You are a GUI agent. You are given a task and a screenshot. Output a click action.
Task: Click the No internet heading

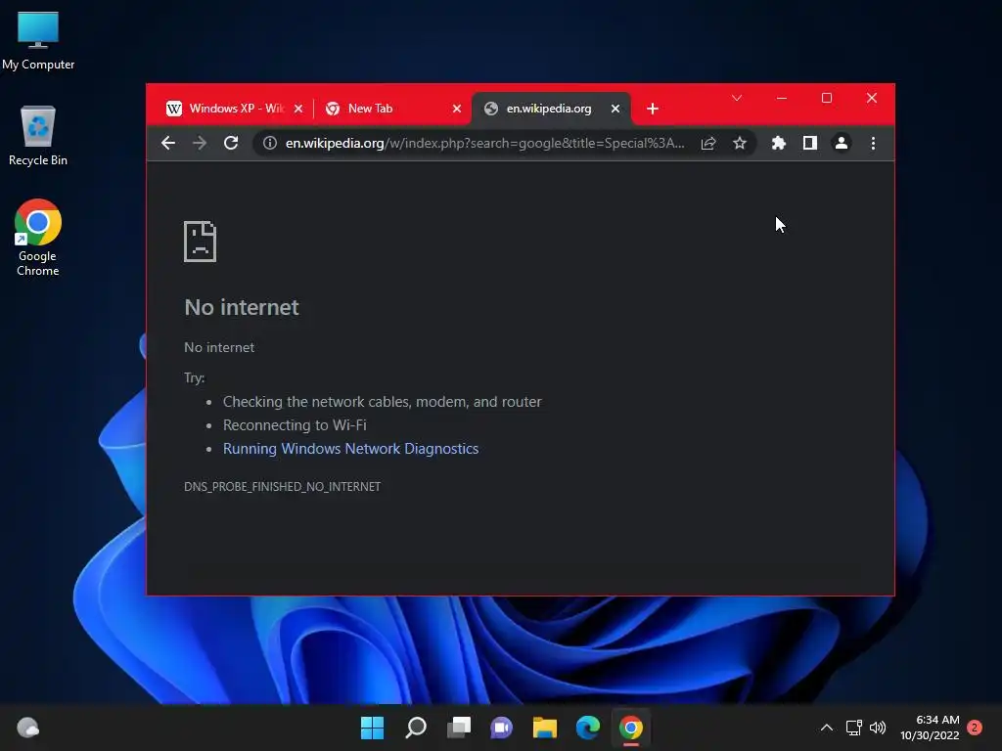point(242,307)
